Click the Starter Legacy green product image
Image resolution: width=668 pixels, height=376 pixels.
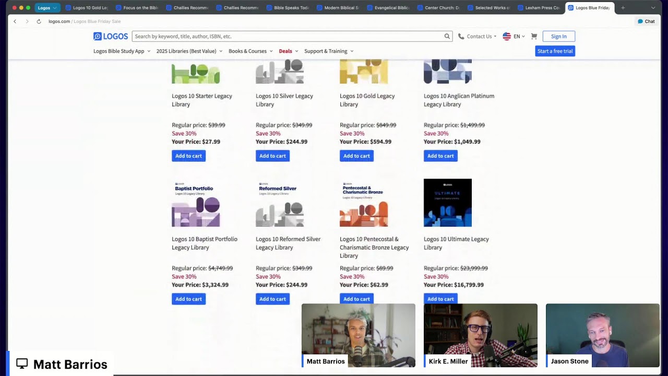click(x=196, y=72)
